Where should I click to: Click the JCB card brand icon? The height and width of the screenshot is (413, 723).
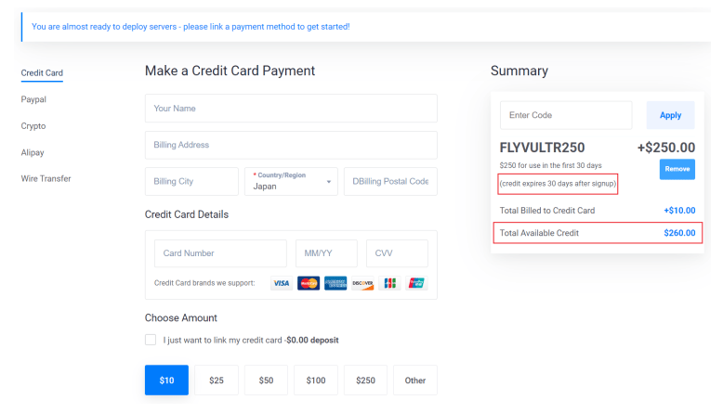point(389,283)
